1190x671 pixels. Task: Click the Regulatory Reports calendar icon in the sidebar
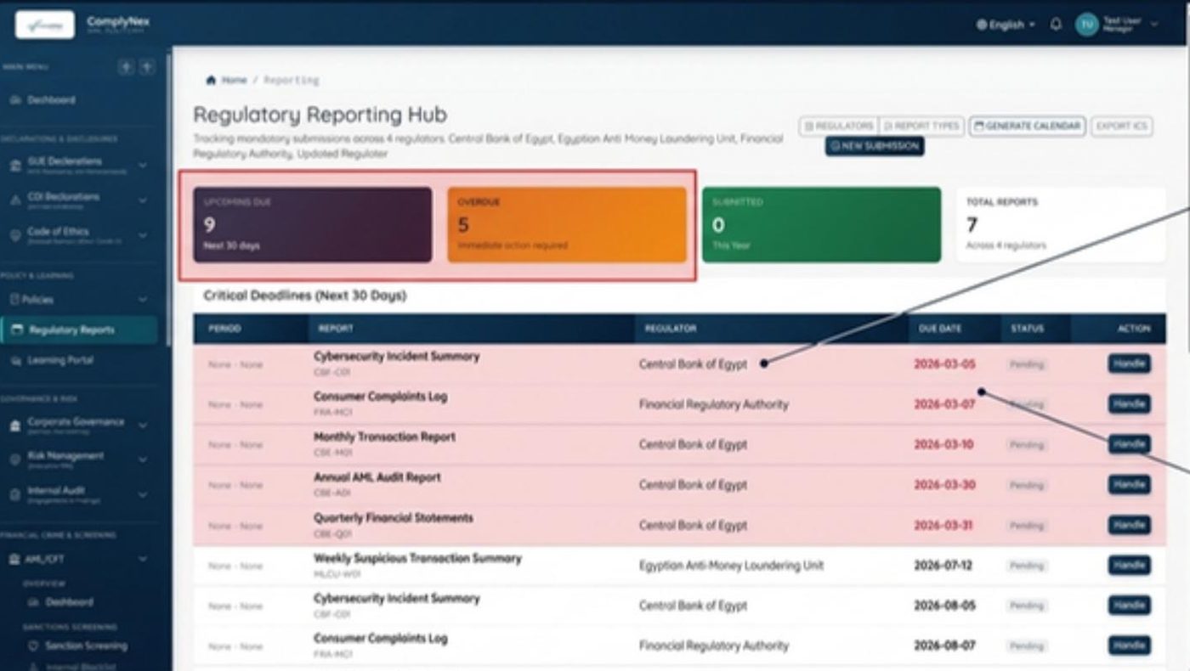[16, 330]
